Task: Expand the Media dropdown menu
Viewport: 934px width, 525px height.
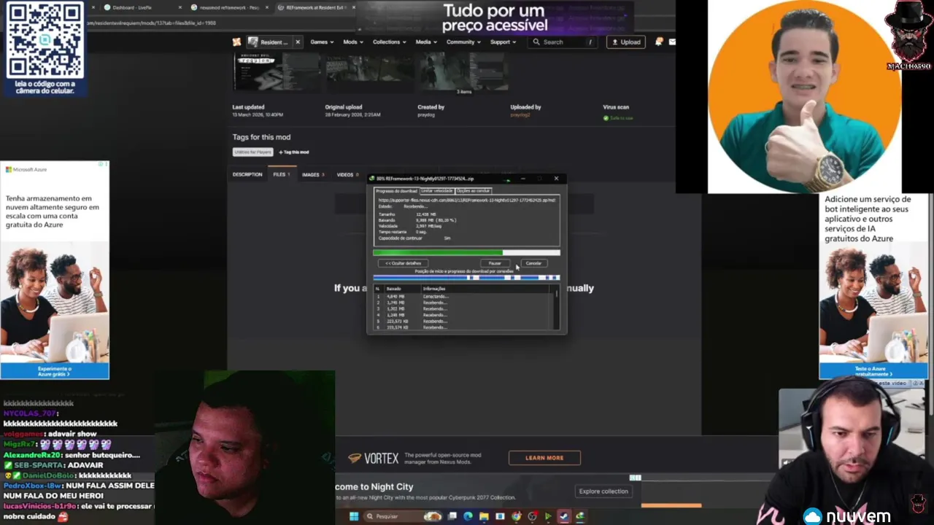Action: pyautogui.click(x=426, y=42)
